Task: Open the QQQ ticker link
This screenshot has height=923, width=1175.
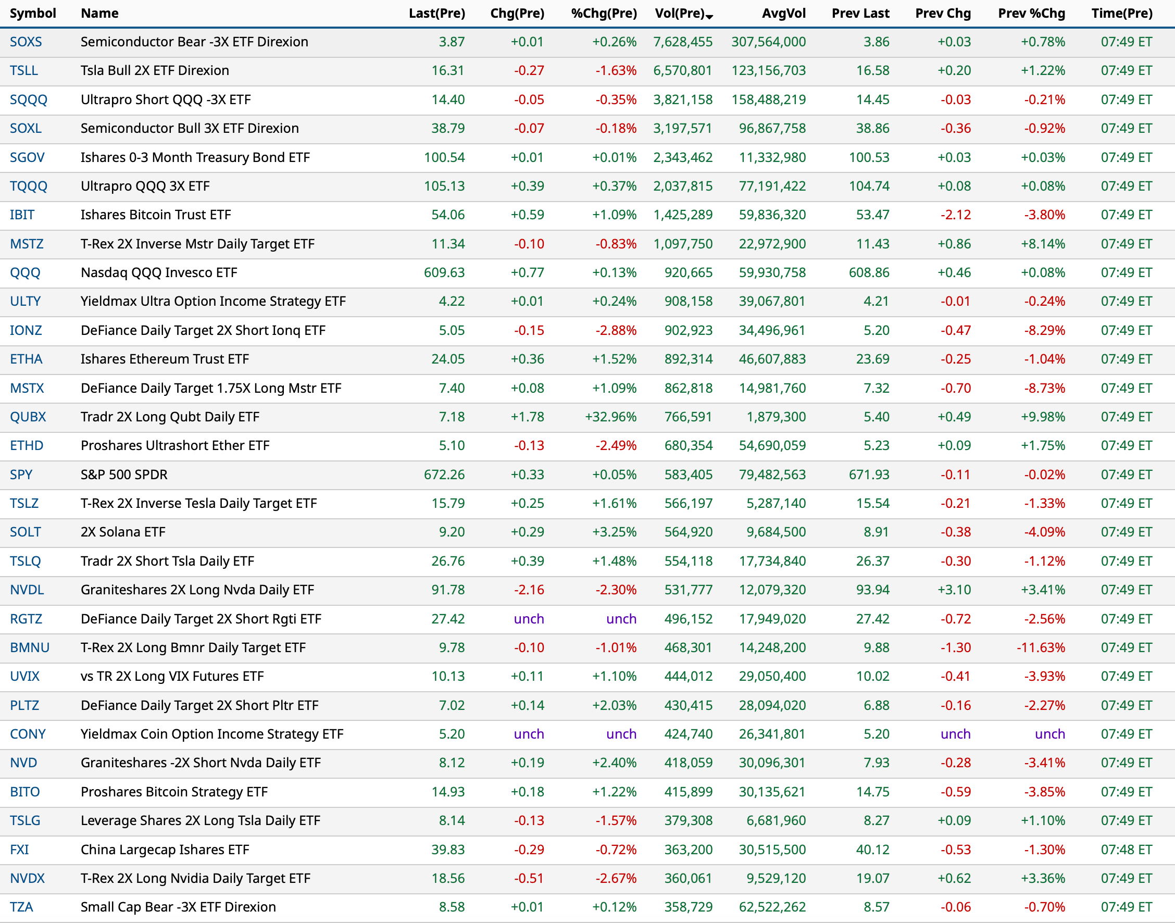Action: pyautogui.click(x=25, y=273)
